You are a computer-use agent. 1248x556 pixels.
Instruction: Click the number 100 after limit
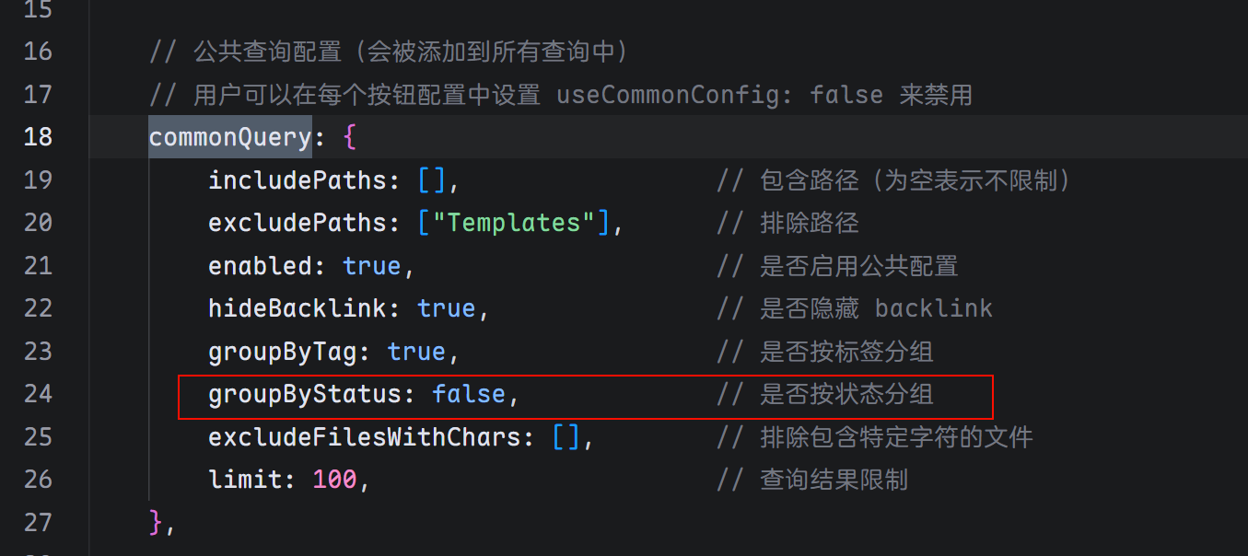pyautogui.click(x=334, y=480)
